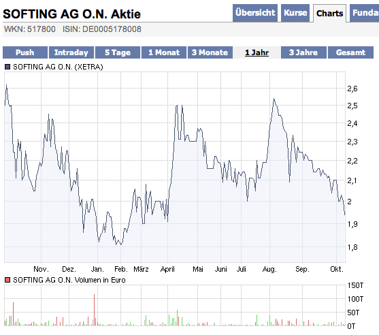Viewport: 379px width, 335px height.
Task: Click the ISIN: DE0005178008 text
Action: tap(102, 29)
